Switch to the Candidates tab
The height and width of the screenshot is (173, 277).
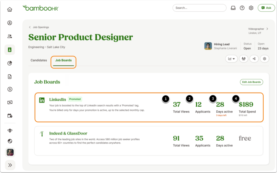(x=39, y=60)
